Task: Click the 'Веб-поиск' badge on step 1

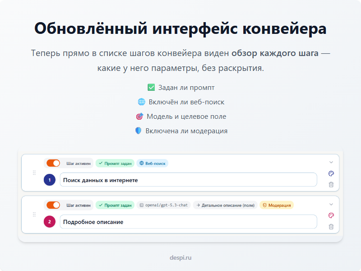Action: (x=153, y=164)
